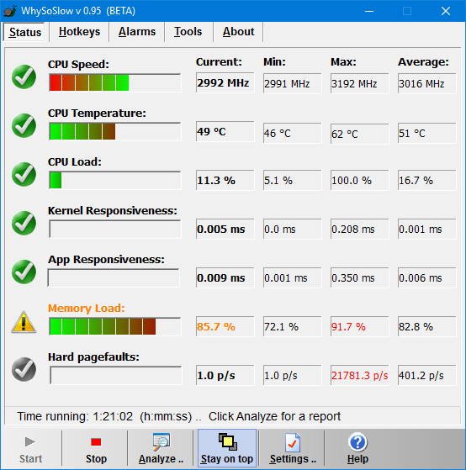Stop monitoring with the Stop button

tap(96, 449)
